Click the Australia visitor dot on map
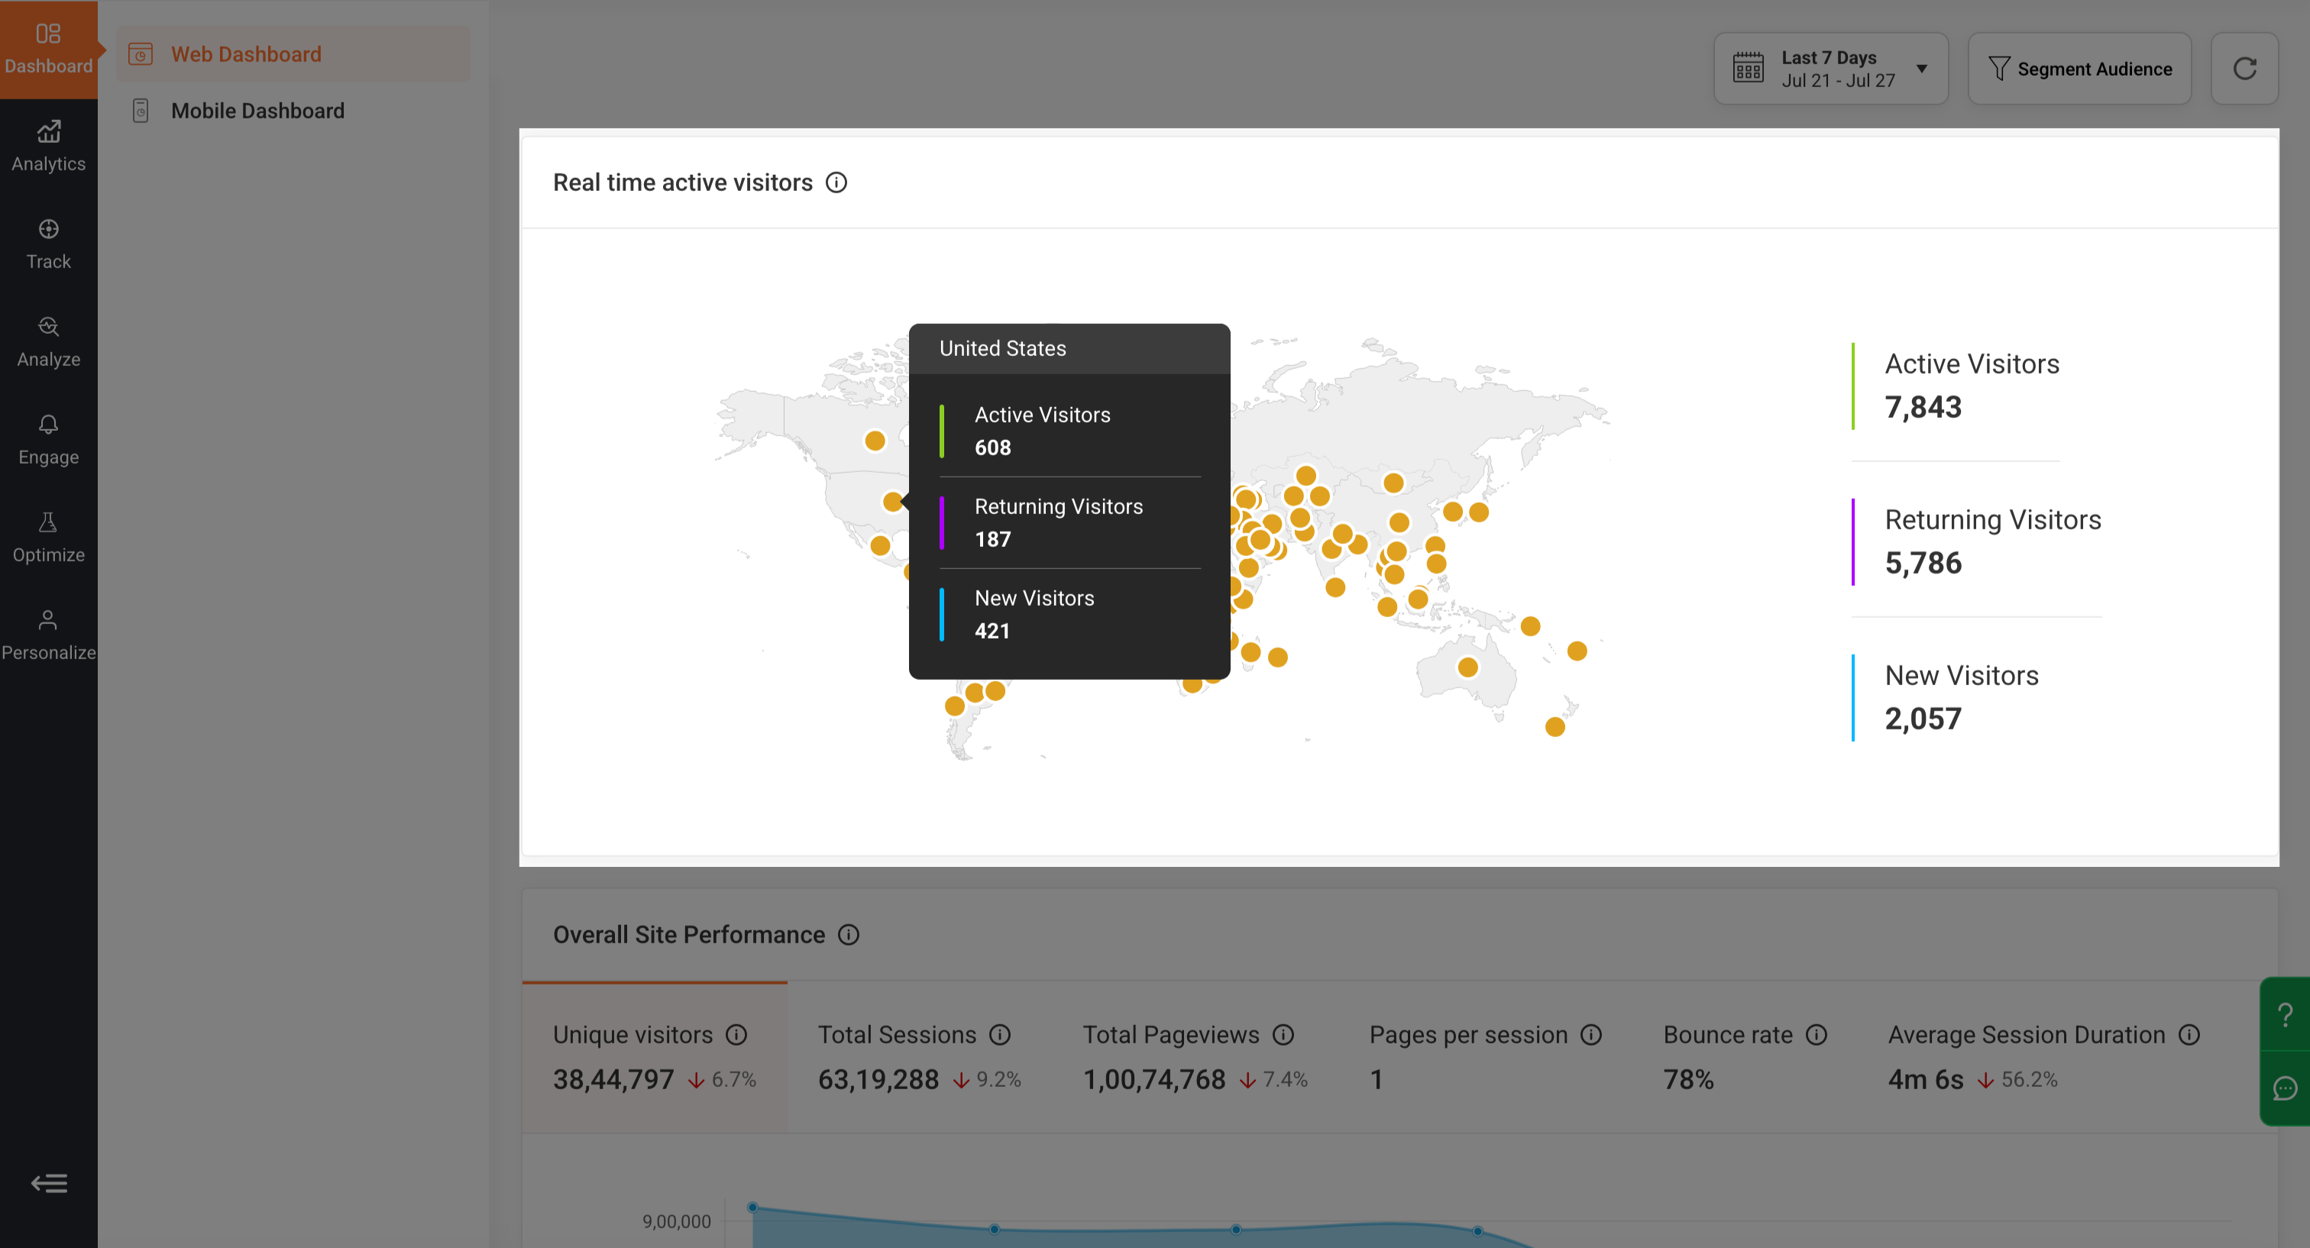 click(x=1468, y=667)
